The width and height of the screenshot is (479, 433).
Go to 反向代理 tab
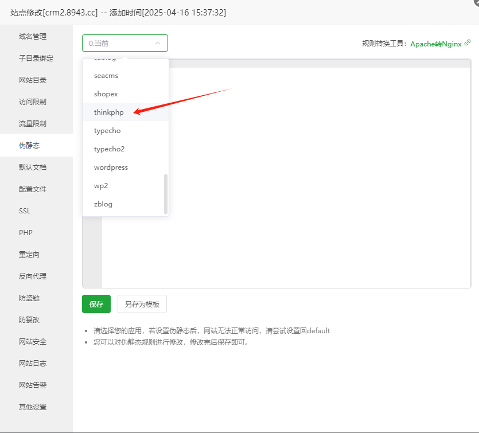pos(33,276)
